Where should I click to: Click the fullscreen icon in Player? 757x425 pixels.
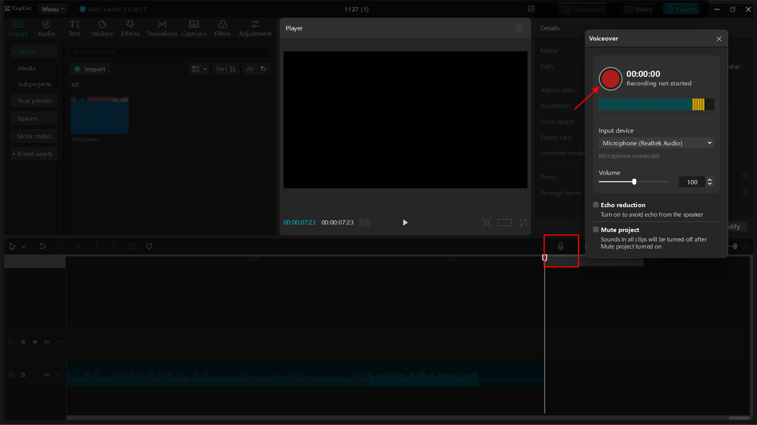tap(523, 223)
